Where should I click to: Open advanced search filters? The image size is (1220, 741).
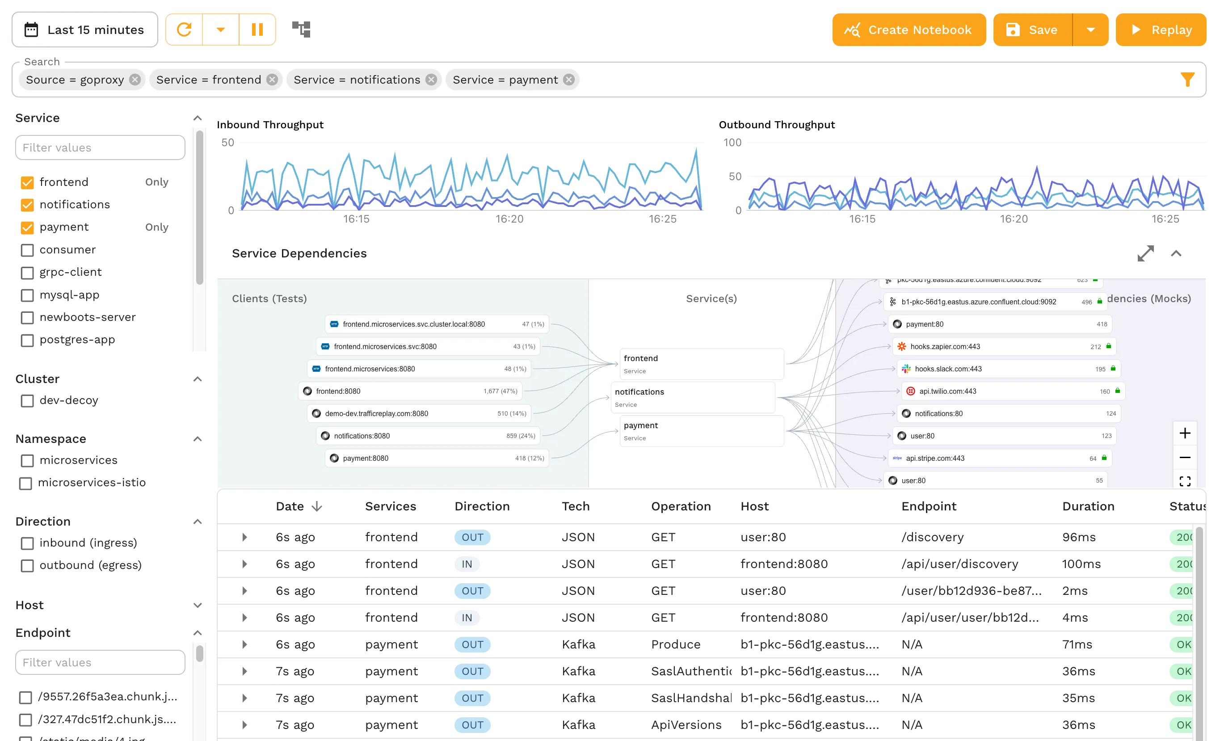click(1188, 79)
